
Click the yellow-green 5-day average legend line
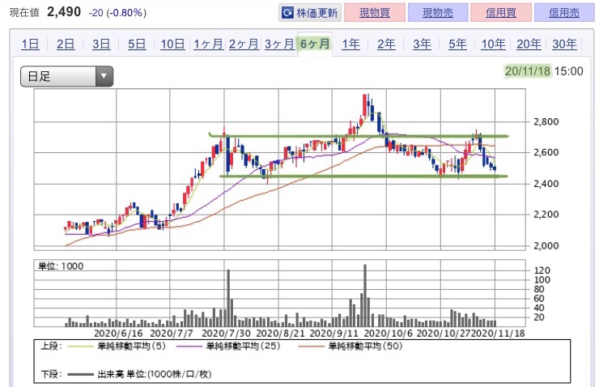coord(80,347)
